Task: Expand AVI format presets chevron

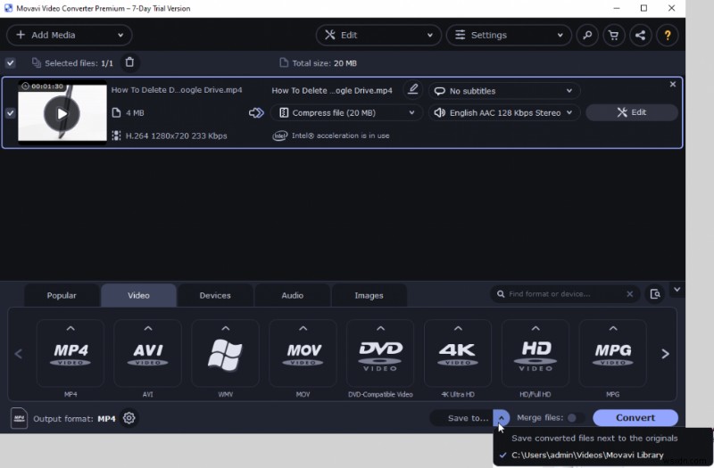Action: tap(147, 328)
